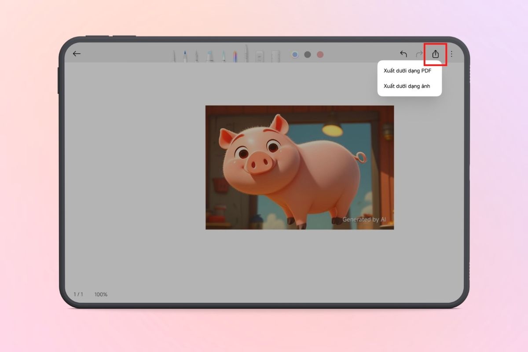Select the marker tool
Screen dimensions: 528x352
pos(209,54)
